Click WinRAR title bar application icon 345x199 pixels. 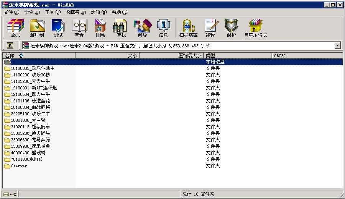click(5, 5)
